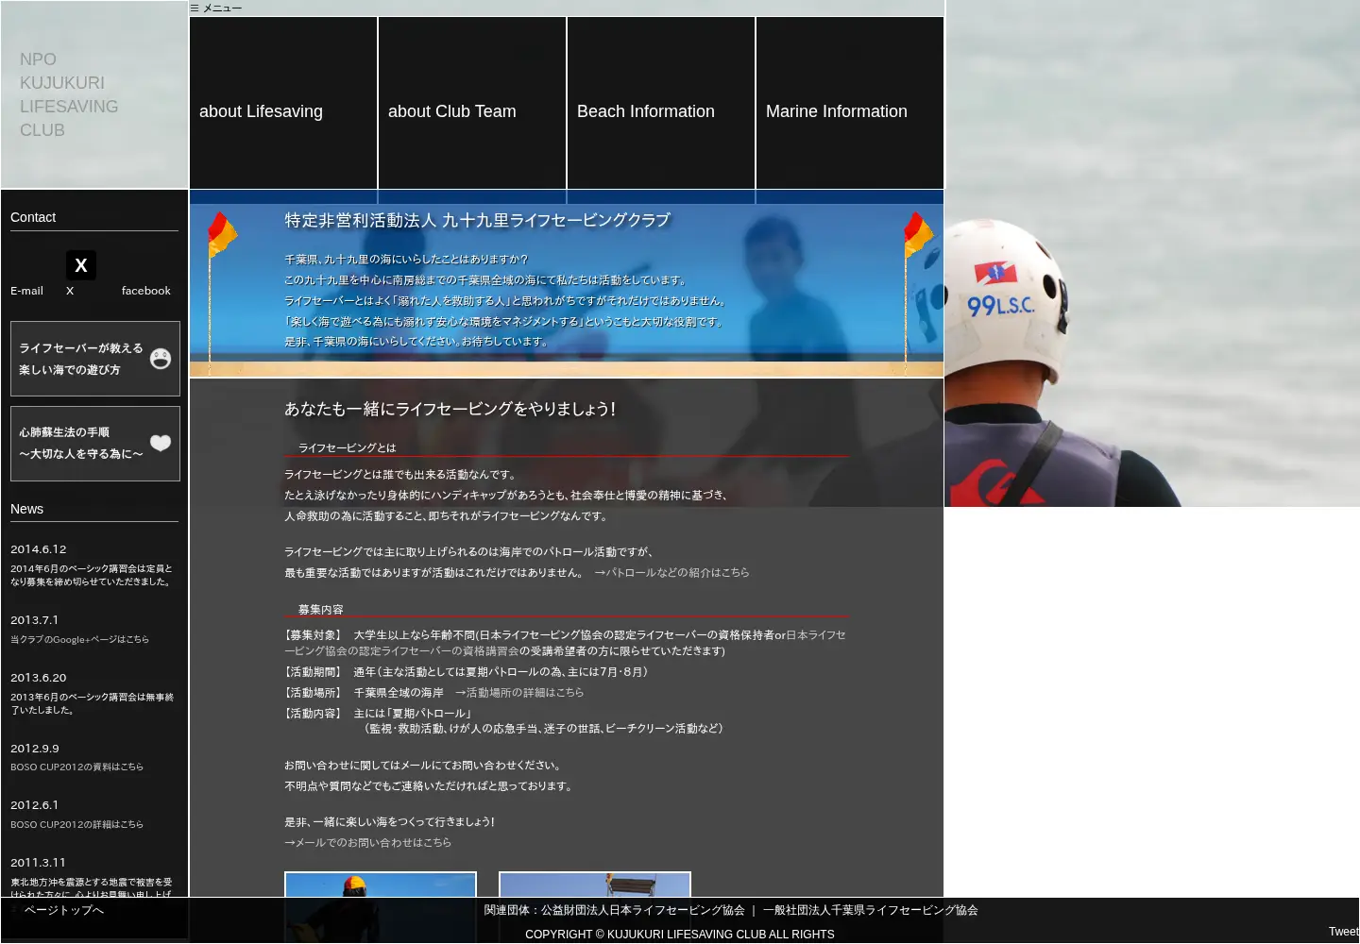Click the あなたも一緒にライフセービングをやりましょう! heading
Screen dimensions: 1360x944
450,409
